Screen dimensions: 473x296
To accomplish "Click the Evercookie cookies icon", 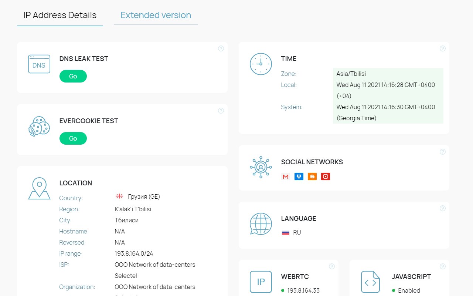I will click(39, 127).
